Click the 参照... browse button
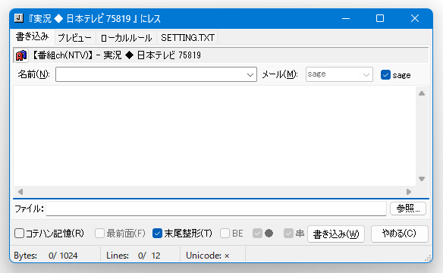This screenshot has width=443, height=273. pos(408,209)
